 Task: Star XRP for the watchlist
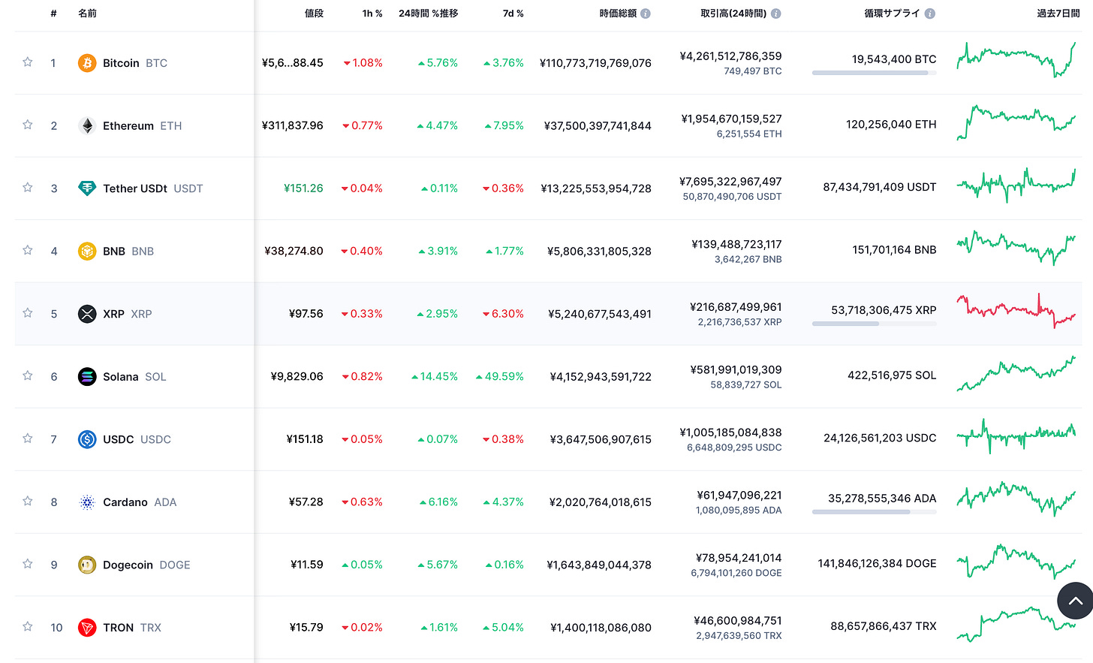[28, 313]
